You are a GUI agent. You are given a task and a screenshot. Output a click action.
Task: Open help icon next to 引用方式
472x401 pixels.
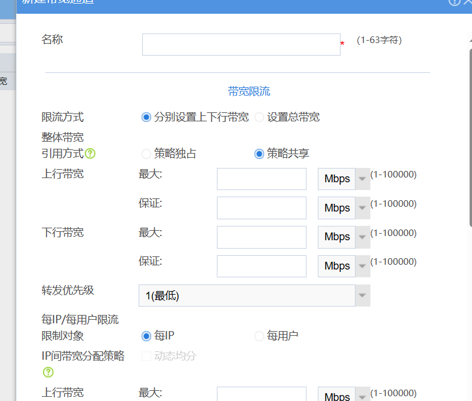pos(90,154)
